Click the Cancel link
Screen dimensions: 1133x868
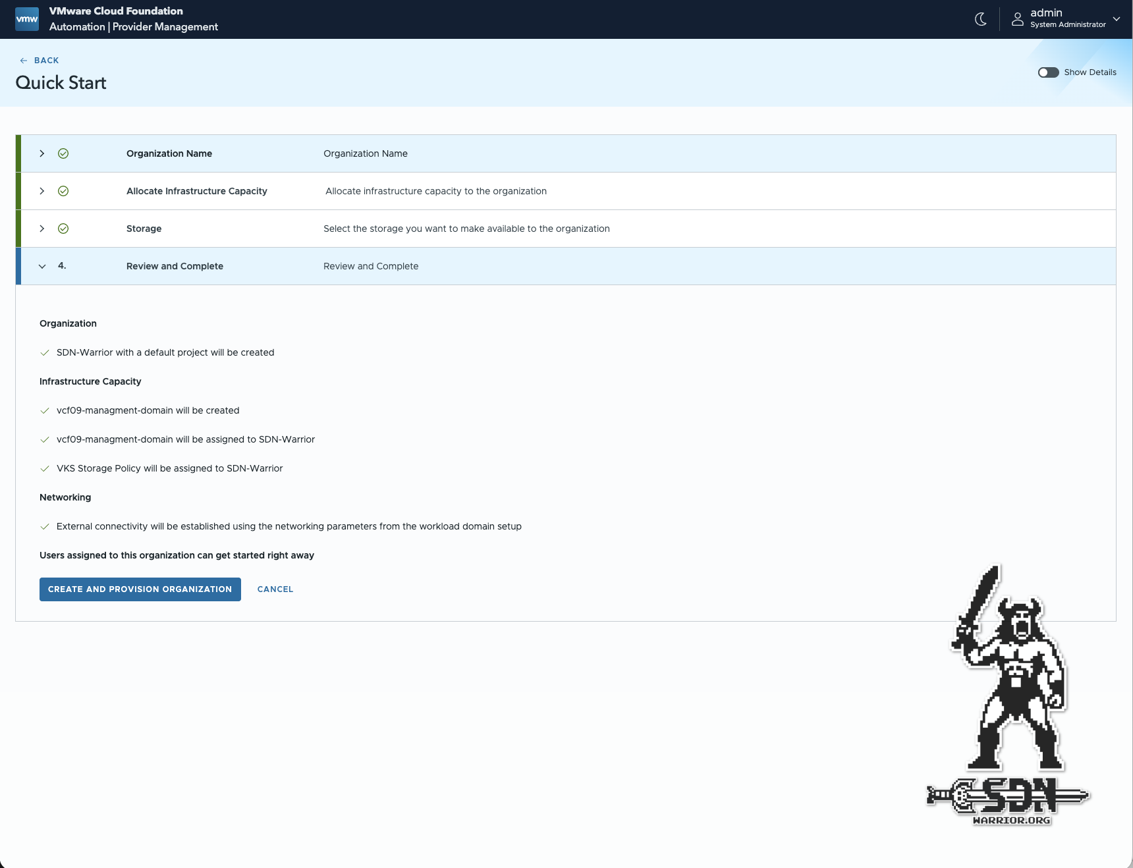click(275, 589)
